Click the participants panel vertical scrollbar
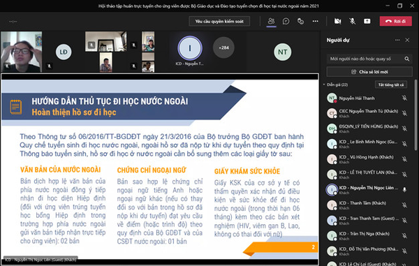This screenshot has height=266, width=419. tap(416, 114)
